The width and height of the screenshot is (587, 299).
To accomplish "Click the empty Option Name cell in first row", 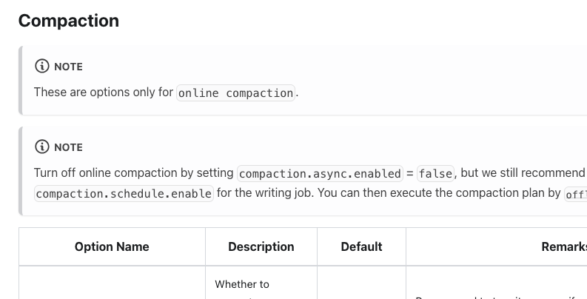I will pos(112,283).
